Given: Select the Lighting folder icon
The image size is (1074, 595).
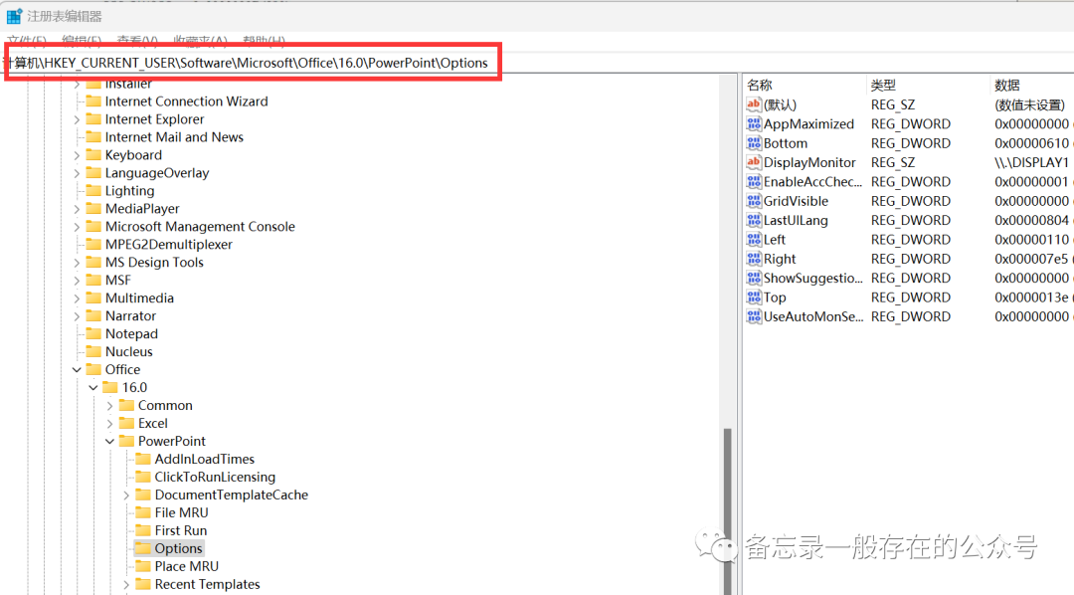Looking at the screenshot, I should (x=93, y=190).
